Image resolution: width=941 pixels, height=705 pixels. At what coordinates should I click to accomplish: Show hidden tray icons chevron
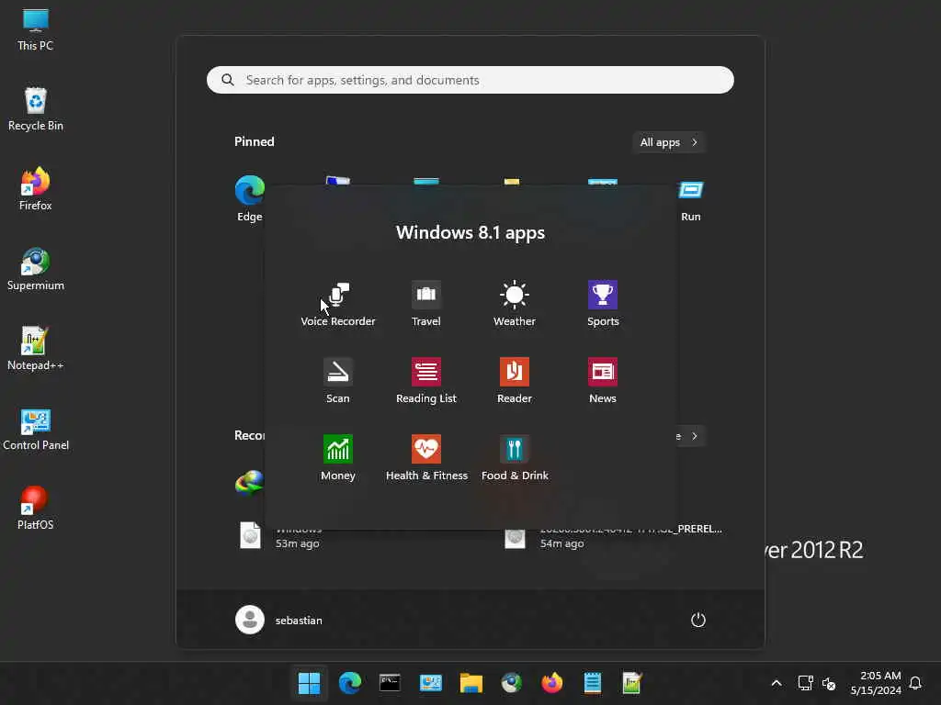click(776, 683)
